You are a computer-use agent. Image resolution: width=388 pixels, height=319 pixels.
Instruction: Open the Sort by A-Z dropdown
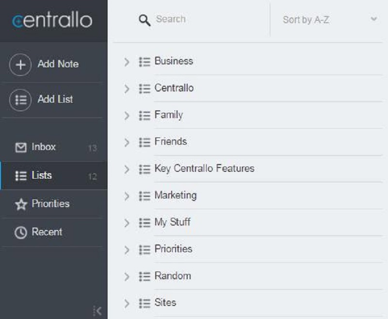[330, 20]
